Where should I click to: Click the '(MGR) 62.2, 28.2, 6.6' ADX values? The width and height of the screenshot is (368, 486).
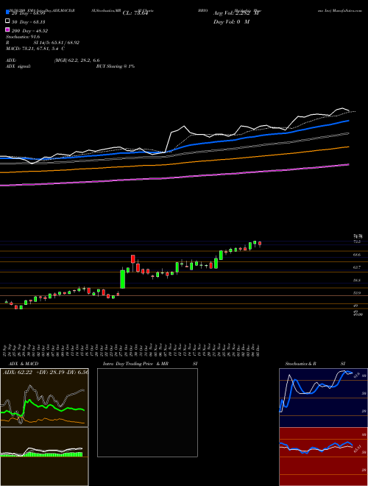pyautogui.click(x=77, y=60)
